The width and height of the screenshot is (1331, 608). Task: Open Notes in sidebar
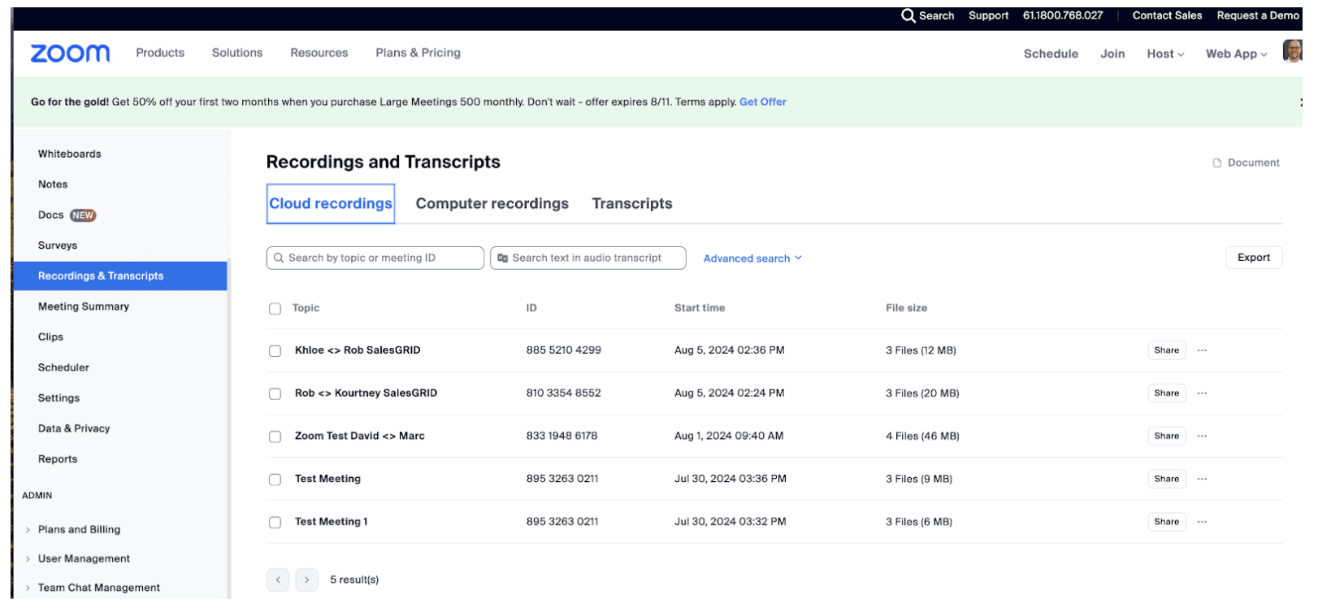[53, 185]
